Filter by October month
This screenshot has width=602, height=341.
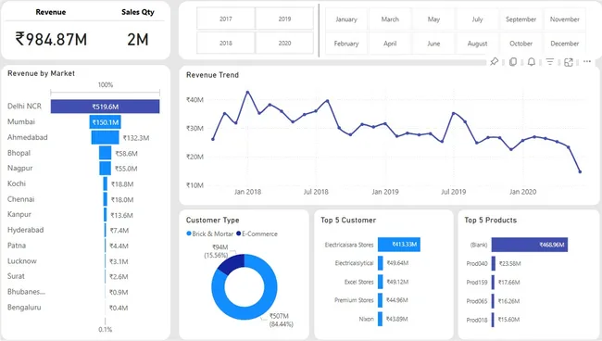521,44
